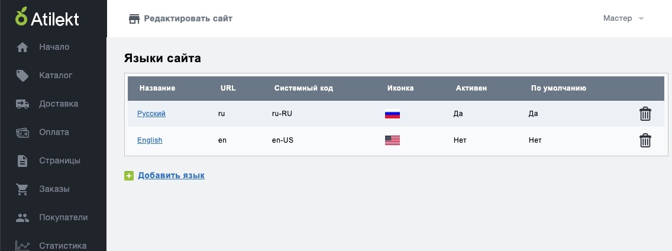
Task: Click the Добавить язык link
Action: (171, 175)
